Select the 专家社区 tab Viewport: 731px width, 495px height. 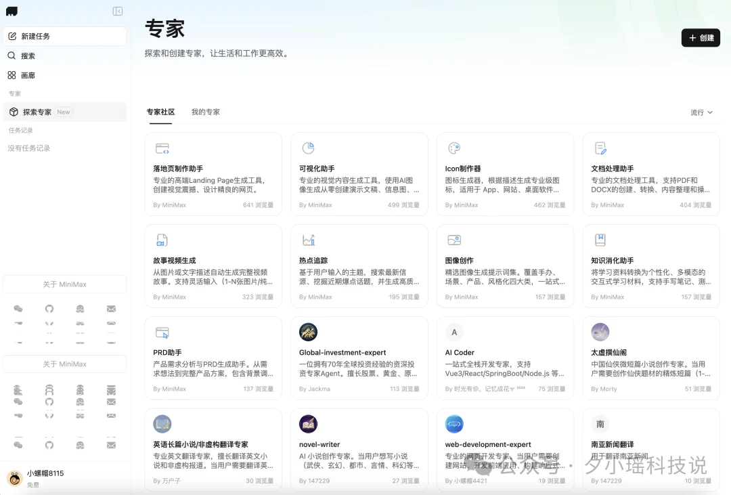coord(160,112)
